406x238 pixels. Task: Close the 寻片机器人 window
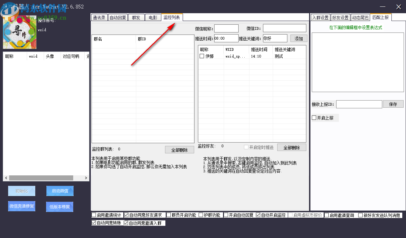click(x=399, y=7)
